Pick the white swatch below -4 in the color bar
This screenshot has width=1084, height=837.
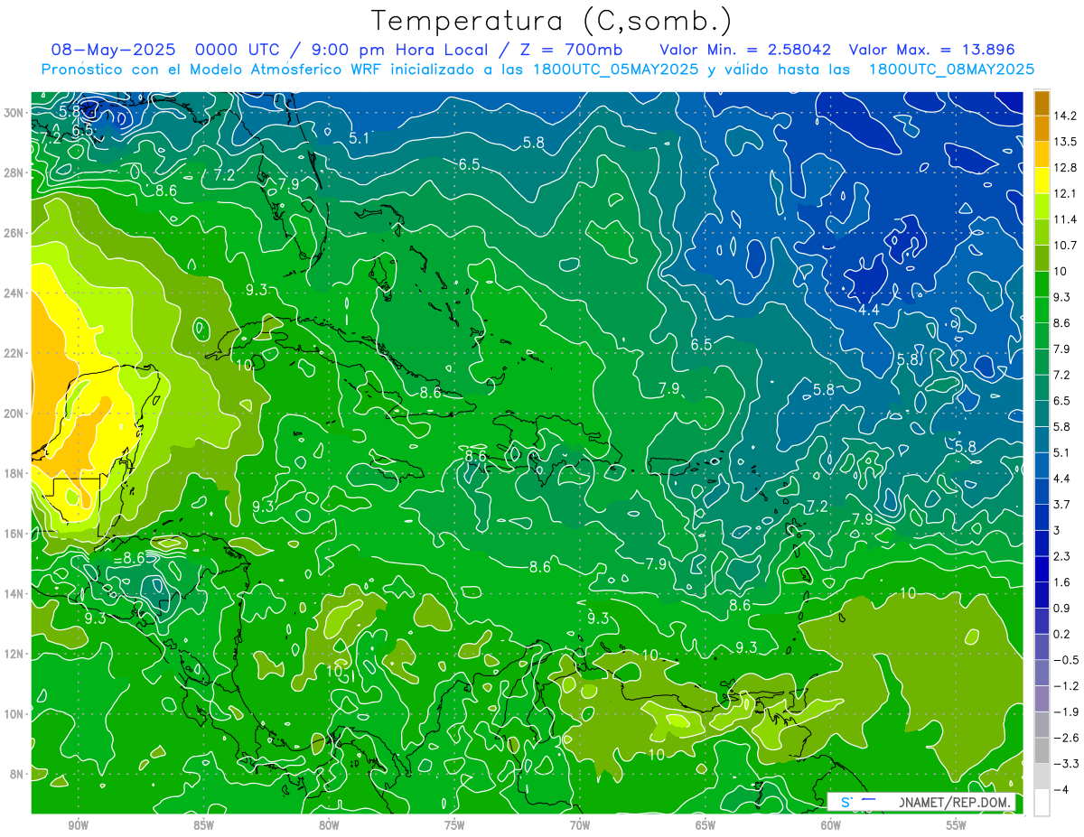click(x=1042, y=802)
